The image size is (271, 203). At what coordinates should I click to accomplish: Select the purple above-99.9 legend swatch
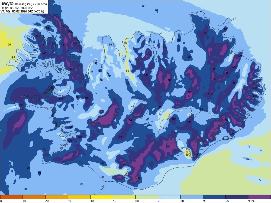point(259,197)
